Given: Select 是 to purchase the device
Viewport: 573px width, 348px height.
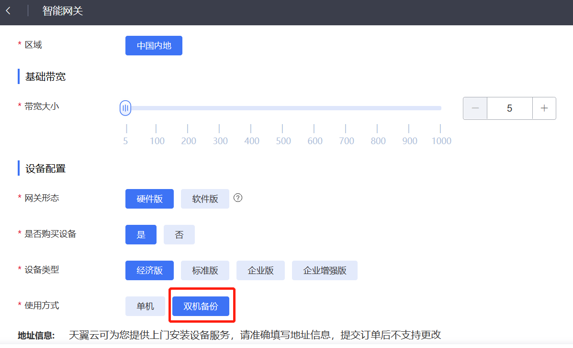Looking at the screenshot, I should pyautogui.click(x=141, y=234).
